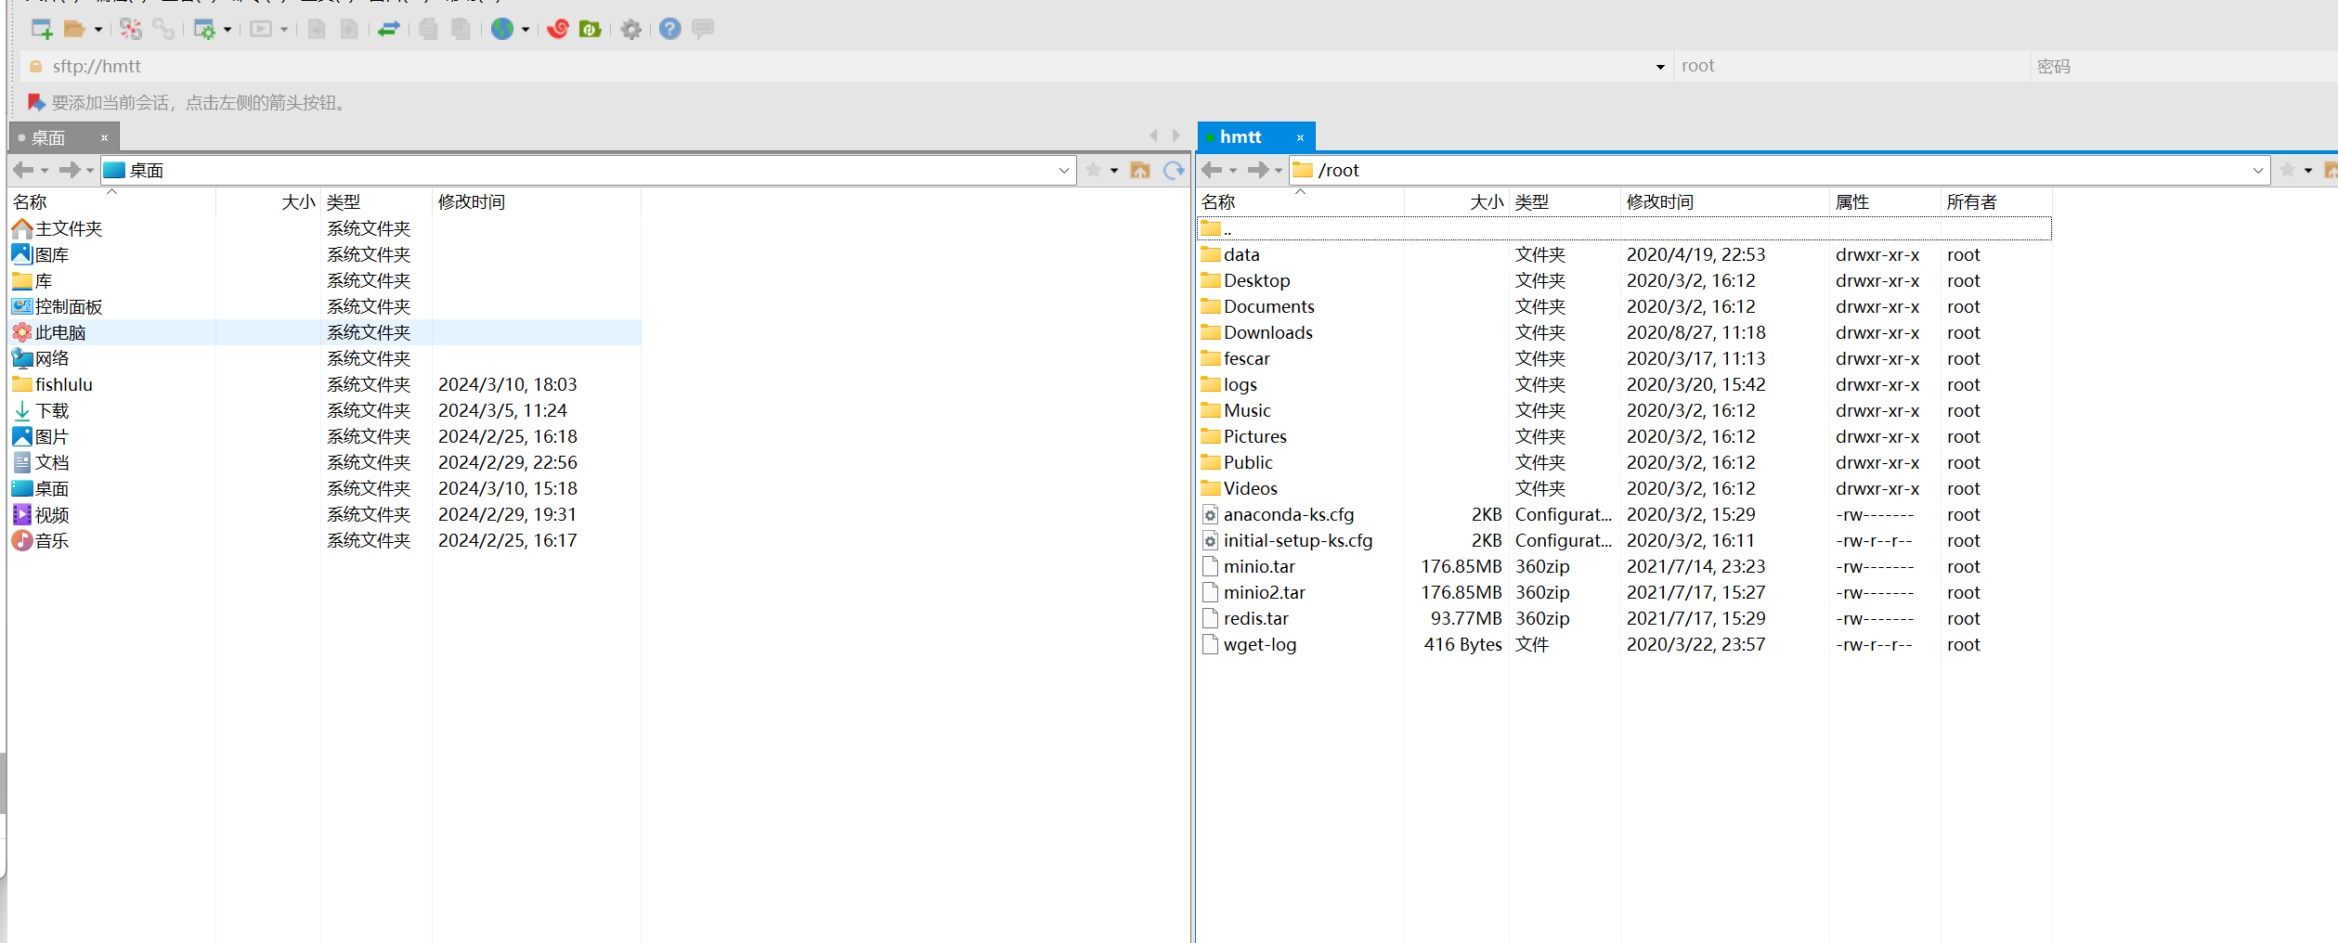
Task: Select the minio2.tar file
Action: click(x=1624, y=592)
